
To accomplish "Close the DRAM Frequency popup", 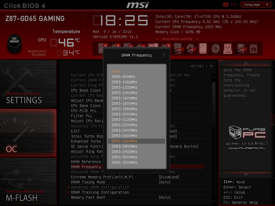I will 164,55.
